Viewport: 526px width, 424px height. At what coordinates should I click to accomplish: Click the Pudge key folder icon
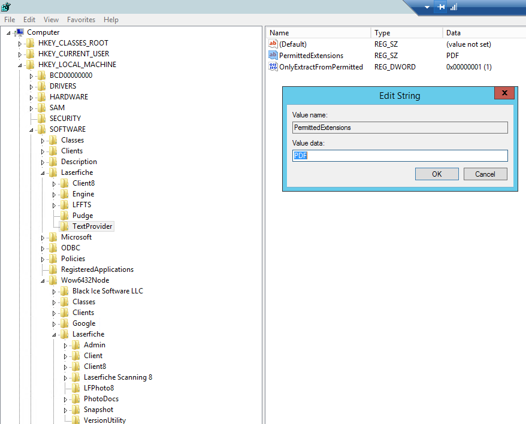[65, 216]
